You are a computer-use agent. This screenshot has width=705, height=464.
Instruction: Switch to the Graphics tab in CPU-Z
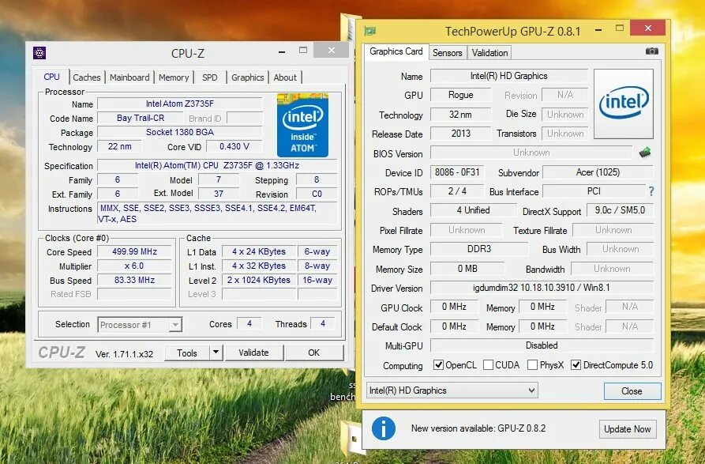pos(248,77)
